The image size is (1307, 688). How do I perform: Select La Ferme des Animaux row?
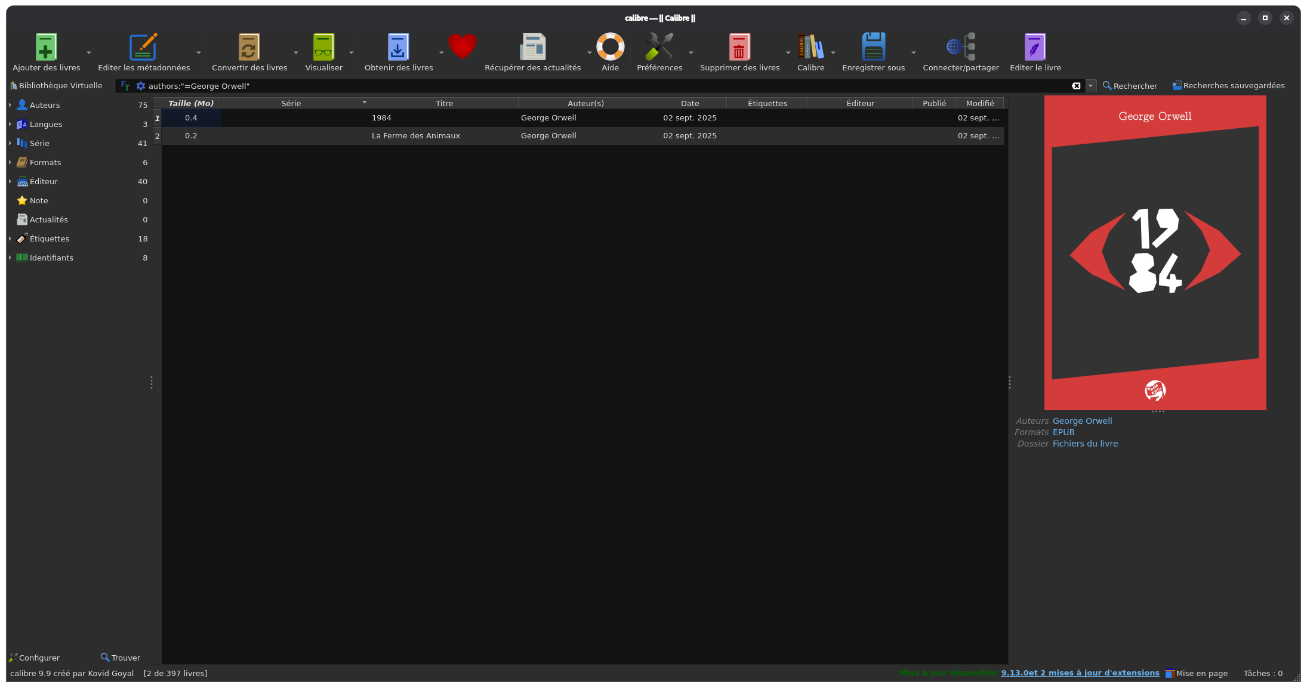(x=582, y=136)
